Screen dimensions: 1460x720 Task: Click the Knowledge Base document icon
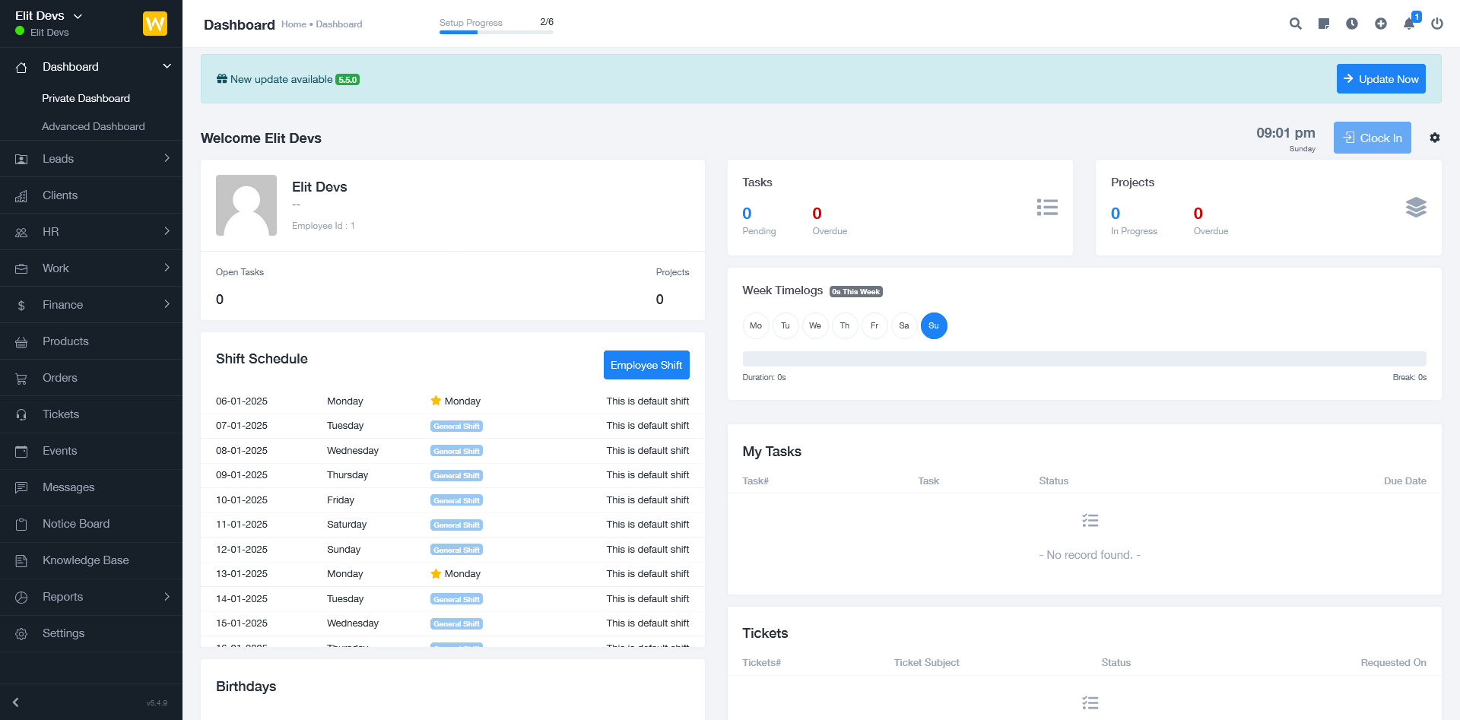21,560
